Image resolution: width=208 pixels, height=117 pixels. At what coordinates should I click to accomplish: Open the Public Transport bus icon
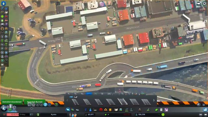pyautogui.click(x=121, y=110)
